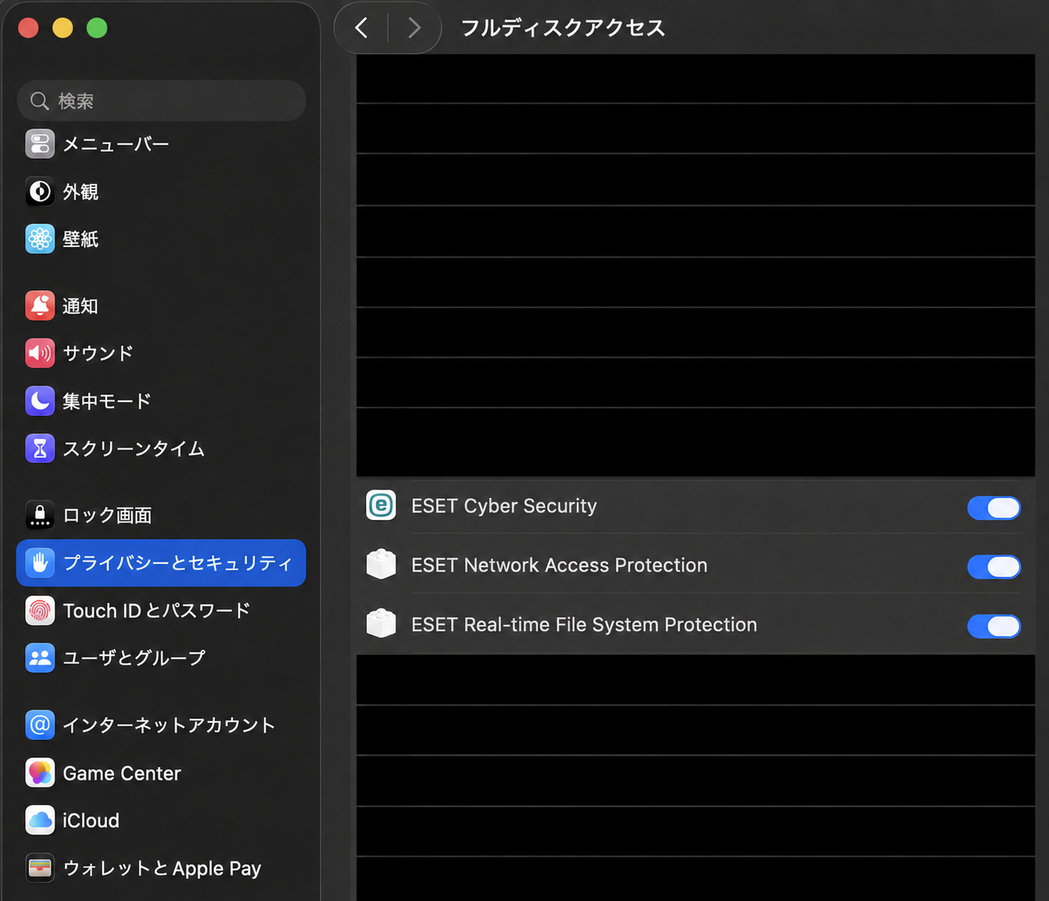Select the 集中モード moon icon
The width and height of the screenshot is (1049, 901).
click(40, 401)
